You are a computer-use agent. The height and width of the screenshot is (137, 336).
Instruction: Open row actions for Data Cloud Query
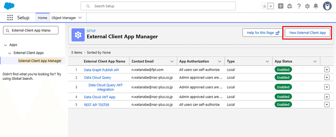click(x=327, y=78)
